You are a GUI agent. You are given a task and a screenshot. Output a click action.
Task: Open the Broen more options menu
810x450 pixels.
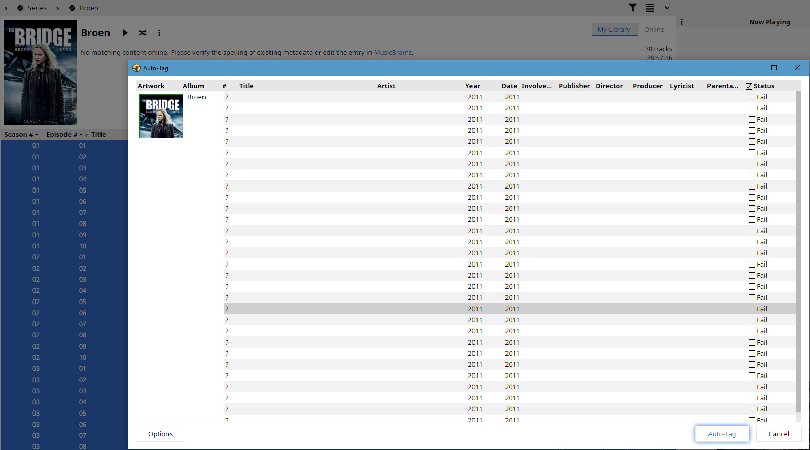tap(159, 33)
